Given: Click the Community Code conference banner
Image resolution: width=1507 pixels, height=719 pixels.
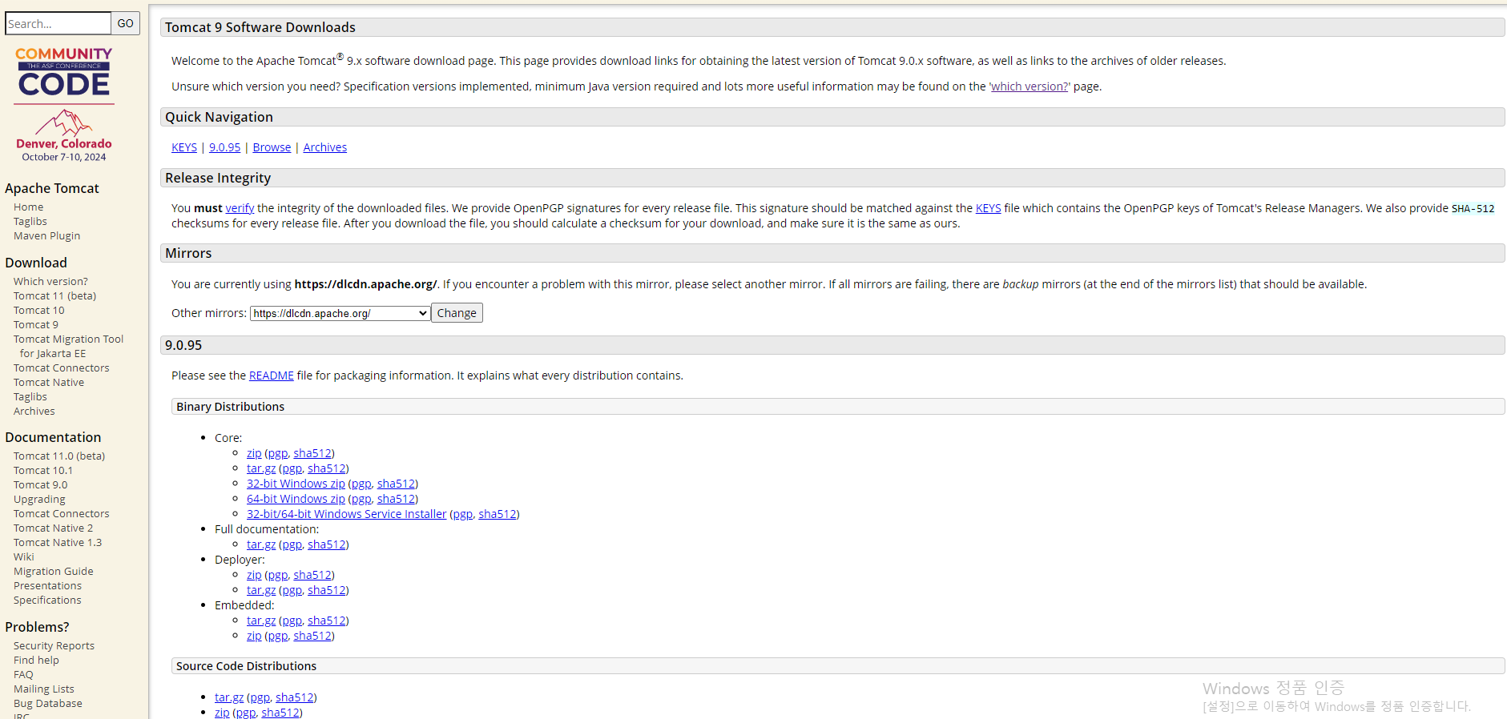Looking at the screenshot, I should [64, 104].
